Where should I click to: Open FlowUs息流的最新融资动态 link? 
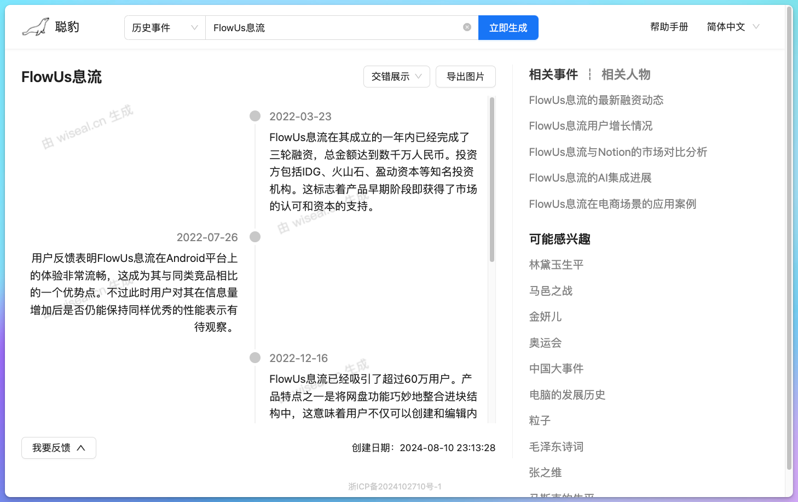pyautogui.click(x=596, y=100)
